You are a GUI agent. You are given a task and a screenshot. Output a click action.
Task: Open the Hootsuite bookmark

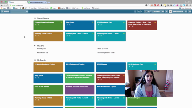[x=96, y=8]
